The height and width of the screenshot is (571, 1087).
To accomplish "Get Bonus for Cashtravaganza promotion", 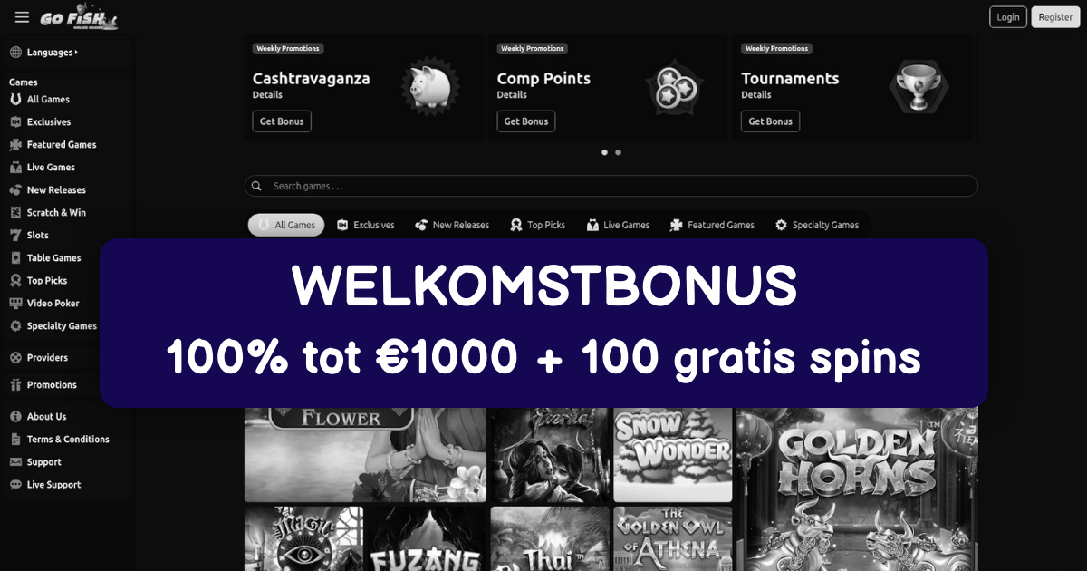I will pyautogui.click(x=282, y=121).
